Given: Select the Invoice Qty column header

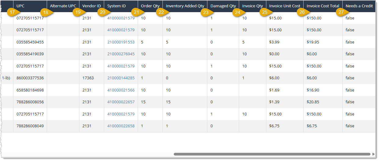Looking at the screenshot, I should (253, 6).
